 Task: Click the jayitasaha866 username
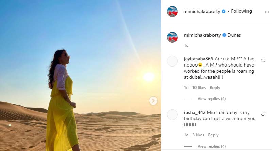click(x=199, y=59)
